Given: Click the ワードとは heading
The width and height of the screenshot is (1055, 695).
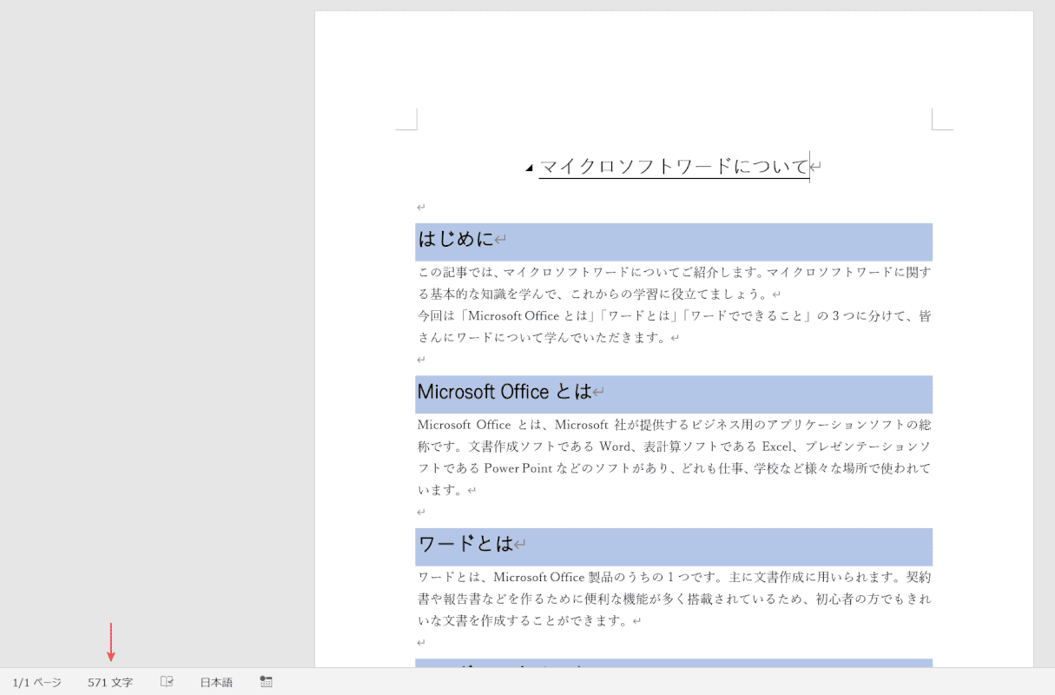Looking at the screenshot, I should [x=465, y=544].
